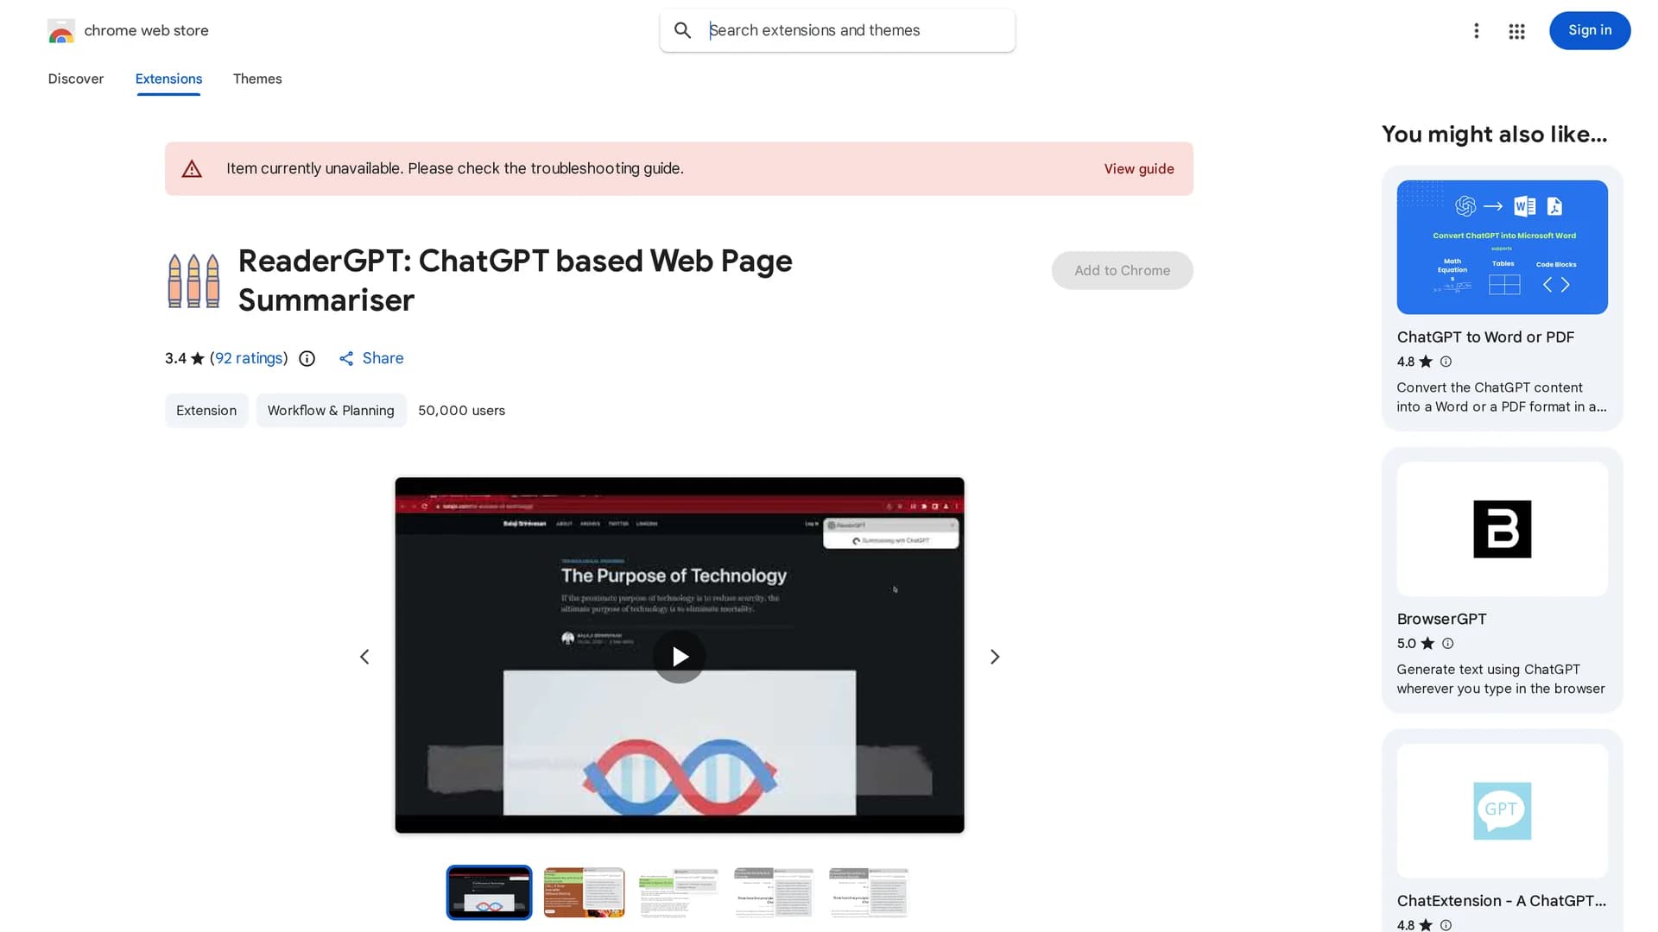
Task: Open the three-dot more options menu
Action: 1477,31
